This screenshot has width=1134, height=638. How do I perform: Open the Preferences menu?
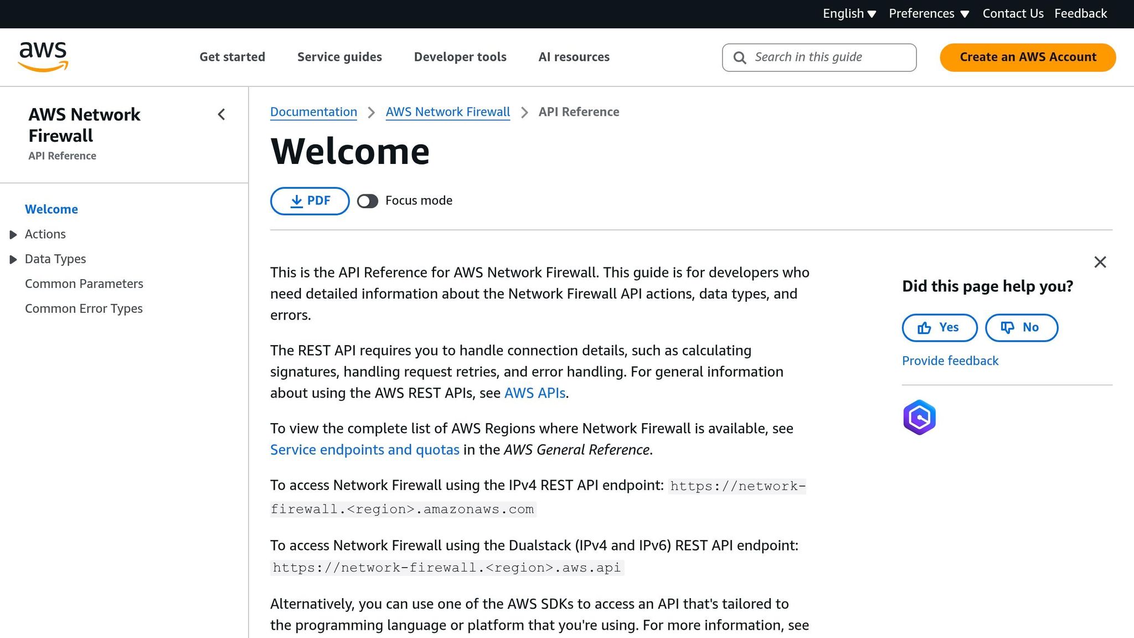coord(929,13)
